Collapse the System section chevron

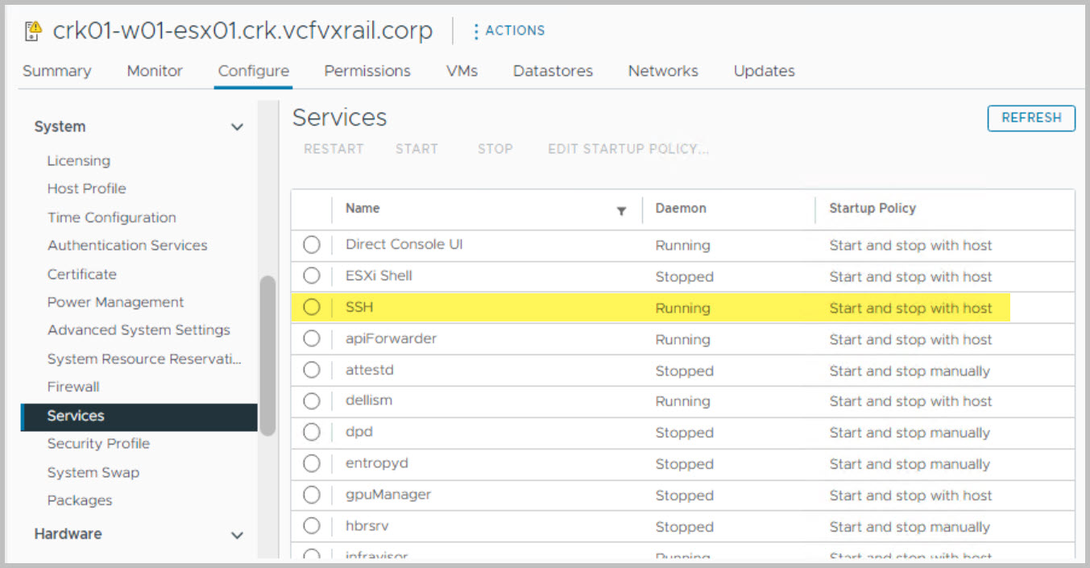tap(237, 127)
